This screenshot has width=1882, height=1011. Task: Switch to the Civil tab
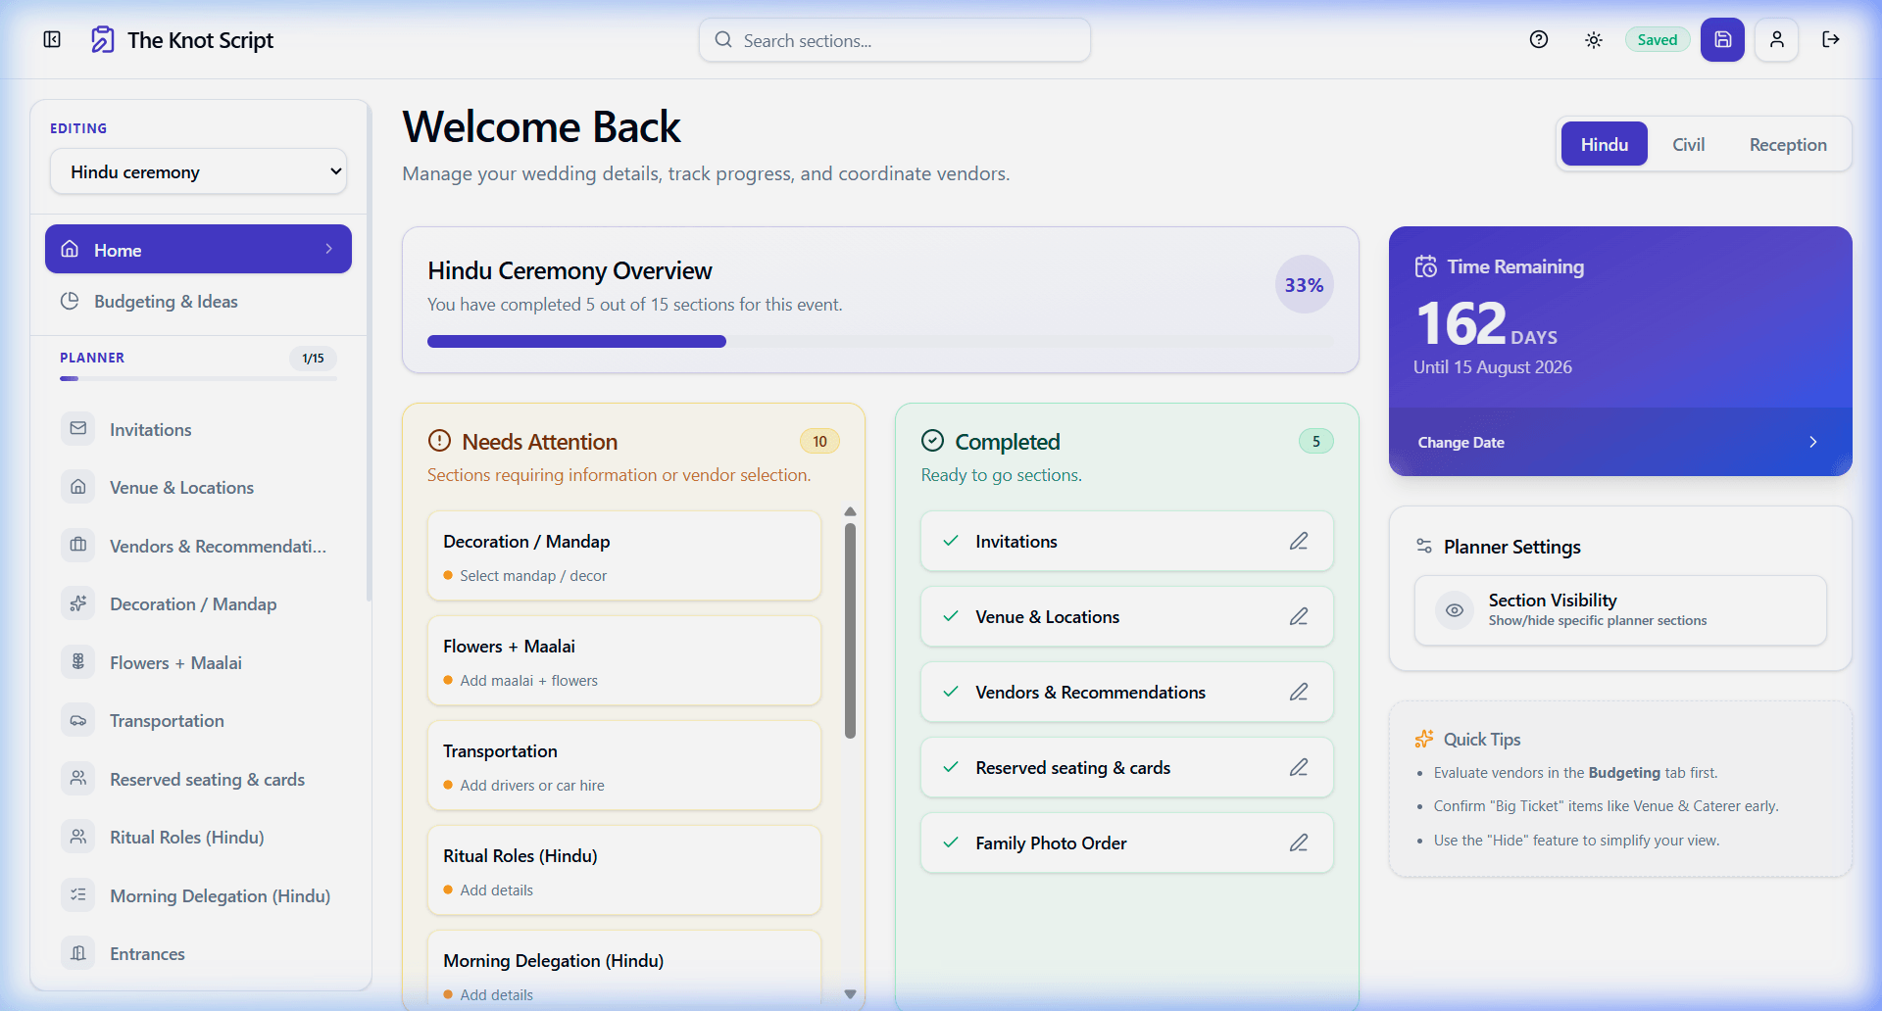(x=1688, y=143)
